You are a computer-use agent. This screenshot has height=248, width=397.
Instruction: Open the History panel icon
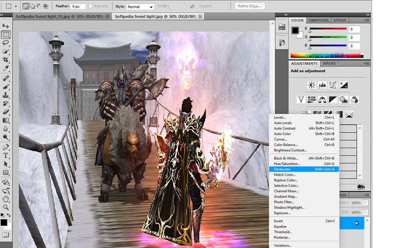click(282, 43)
